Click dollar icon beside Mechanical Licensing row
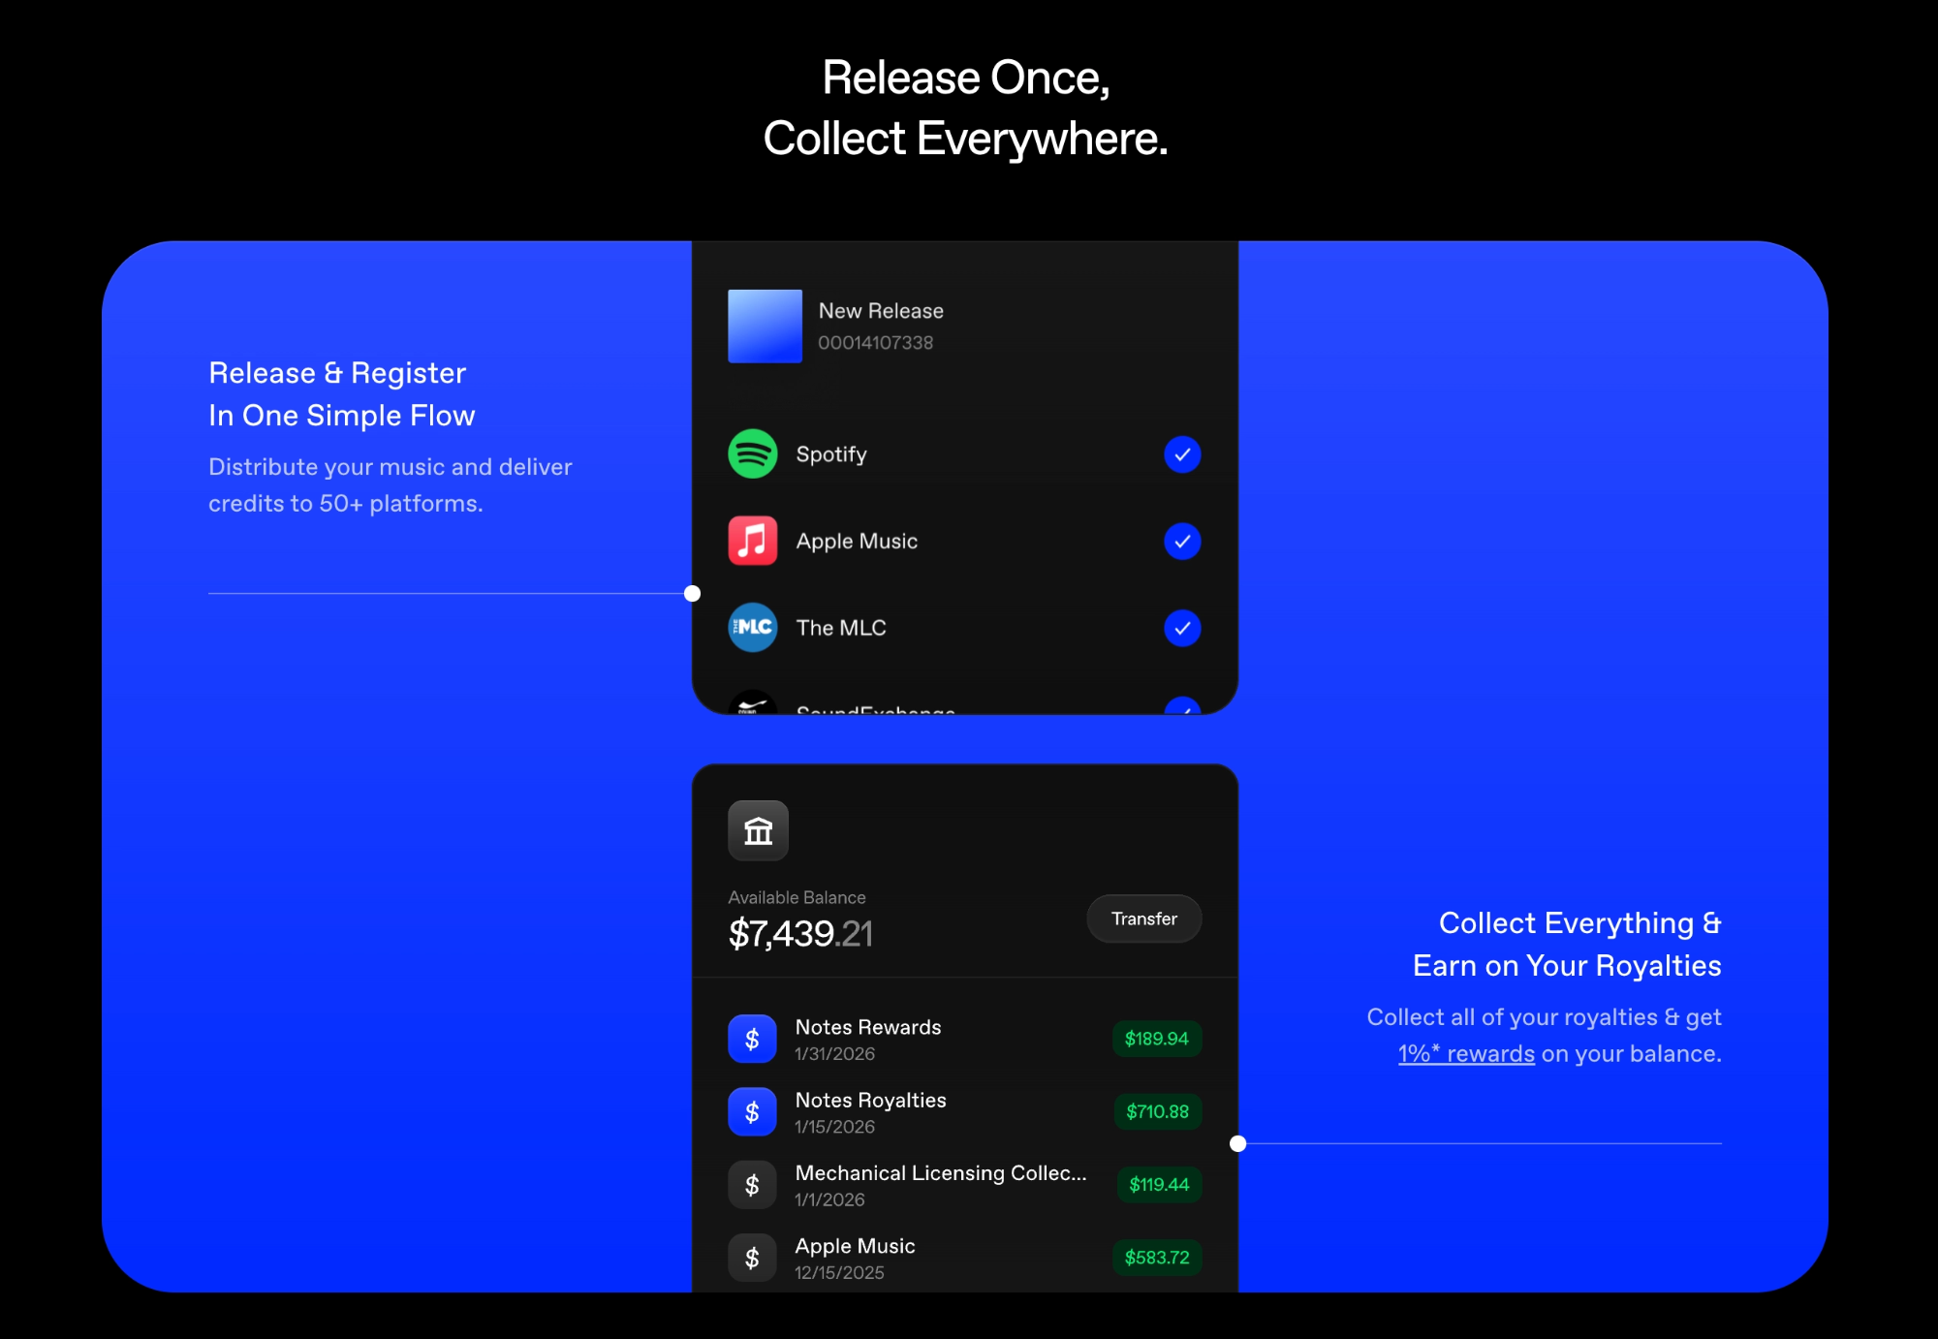1938x1339 pixels. coord(752,1184)
